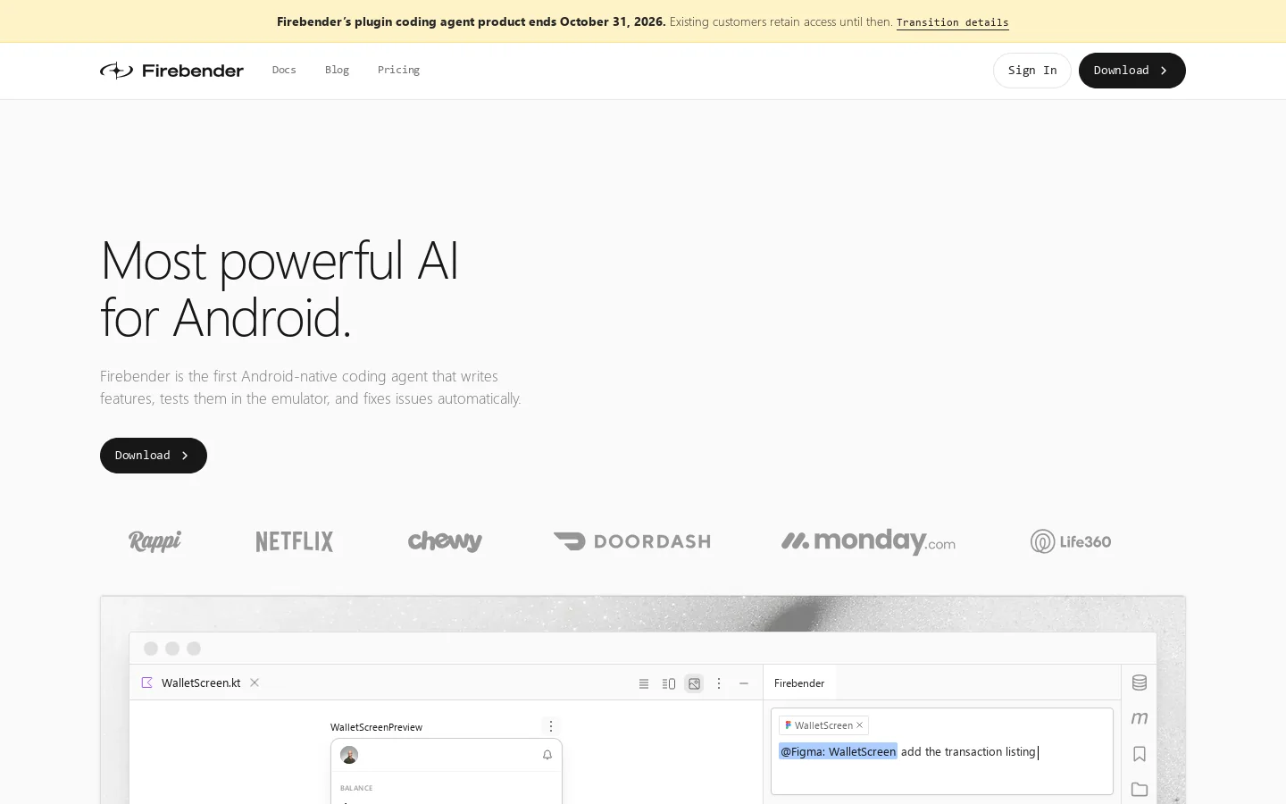Click the DoorDash logo
This screenshot has height=804, width=1286.
coord(632,541)
